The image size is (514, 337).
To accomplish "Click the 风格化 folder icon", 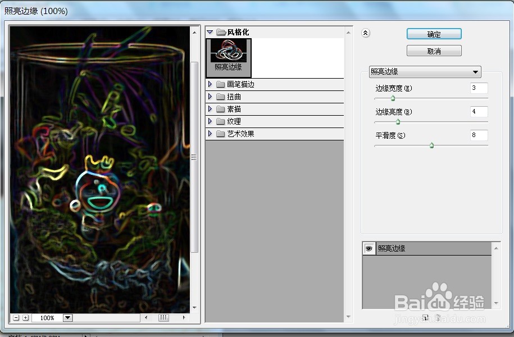I will click(x=221, y=32).
